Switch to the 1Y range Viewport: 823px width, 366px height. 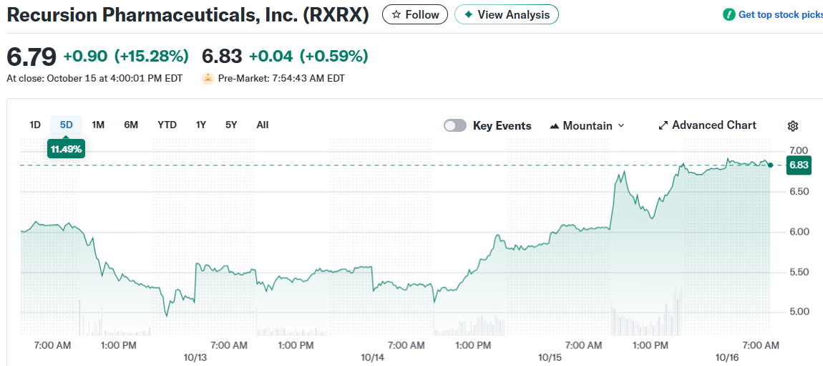[201, 125]
